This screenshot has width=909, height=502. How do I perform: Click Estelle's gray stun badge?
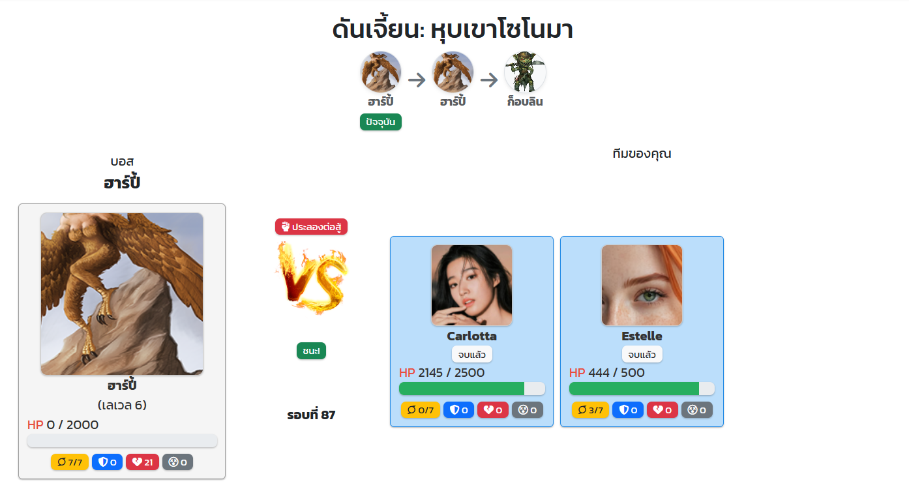[697, 410]
